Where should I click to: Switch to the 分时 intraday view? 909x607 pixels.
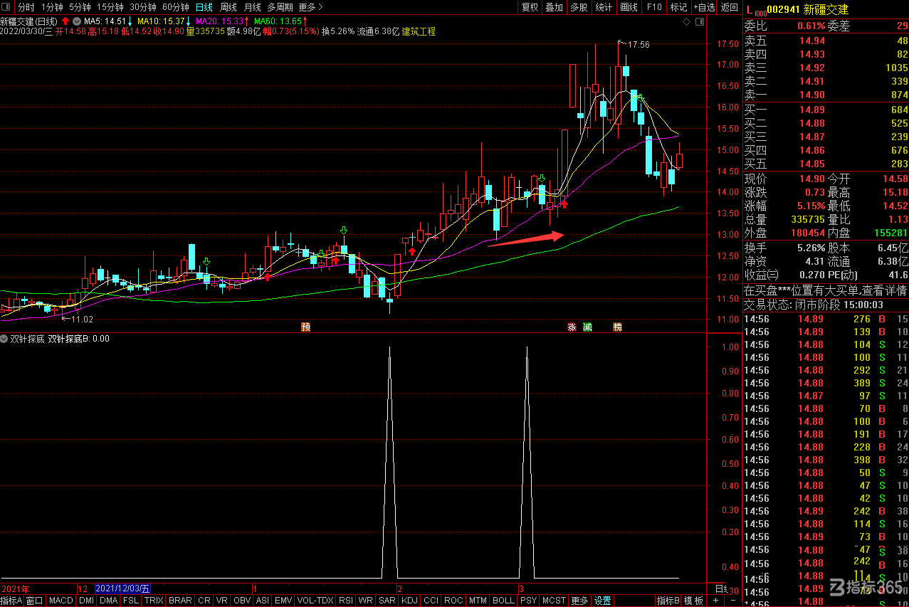26,7
